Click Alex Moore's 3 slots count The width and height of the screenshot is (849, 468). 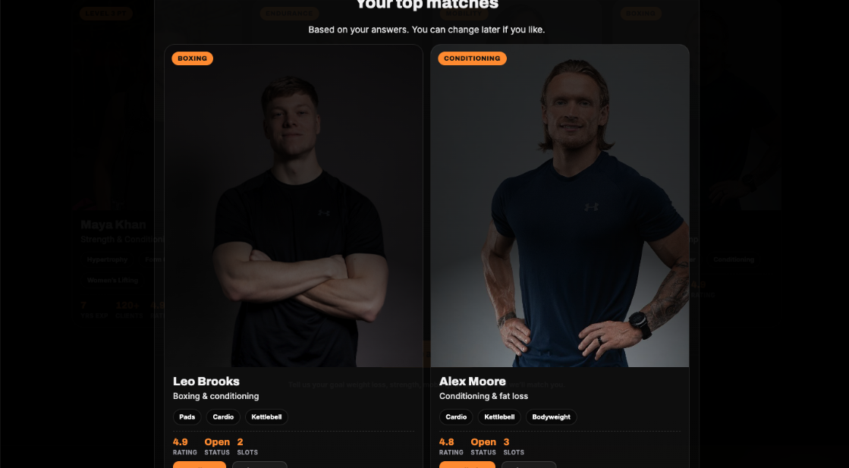pyautogui.click(x=506, y=442)
